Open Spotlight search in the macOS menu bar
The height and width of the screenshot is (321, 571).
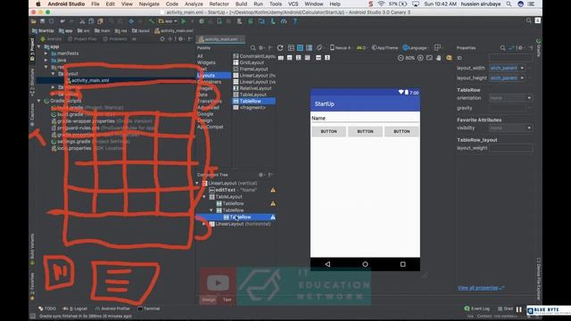509,4
